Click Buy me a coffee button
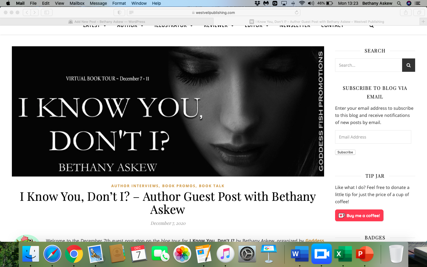Screen dimensions: 427x267 359,216
